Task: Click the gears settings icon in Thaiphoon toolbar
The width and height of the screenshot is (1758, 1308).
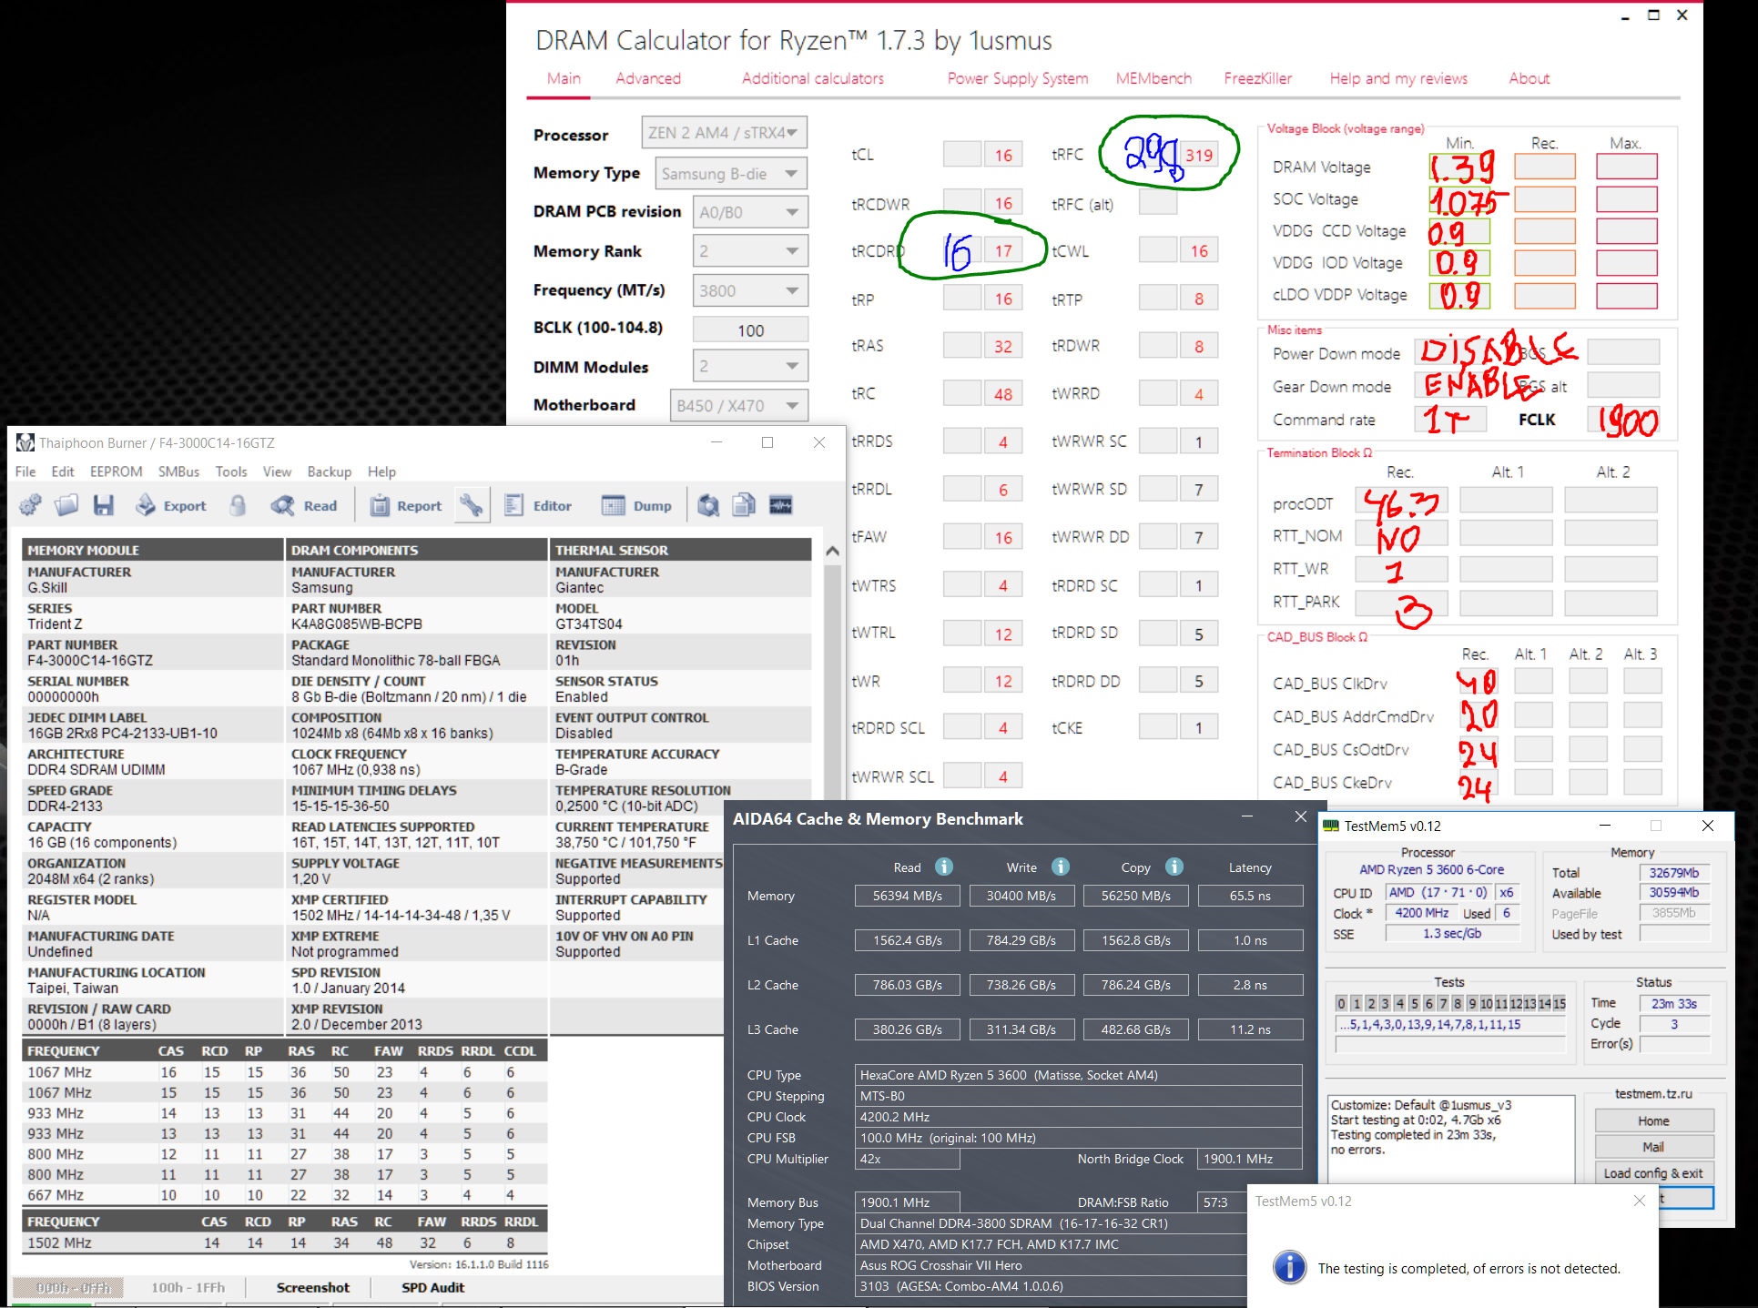Action: pos(30,505)
